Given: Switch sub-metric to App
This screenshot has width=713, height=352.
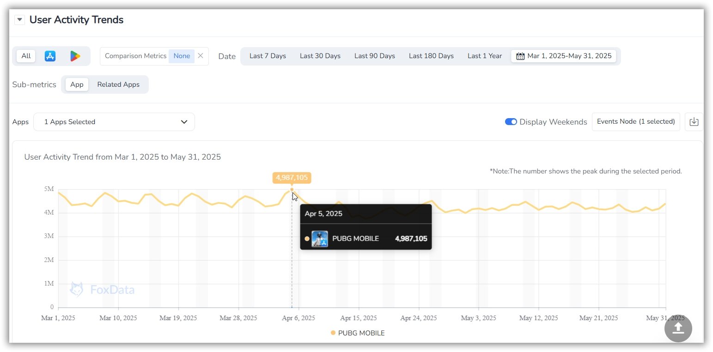Looking at the screenshot, I should click(77, 84).
